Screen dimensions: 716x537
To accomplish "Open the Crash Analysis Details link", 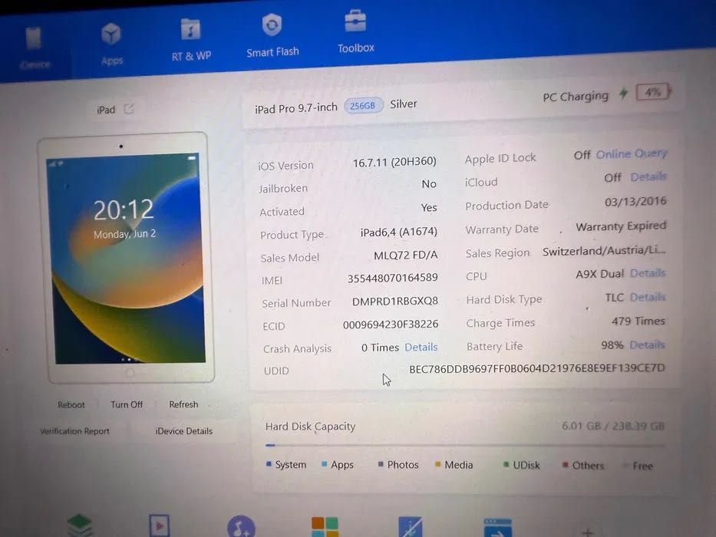I will tap(421, 348).
